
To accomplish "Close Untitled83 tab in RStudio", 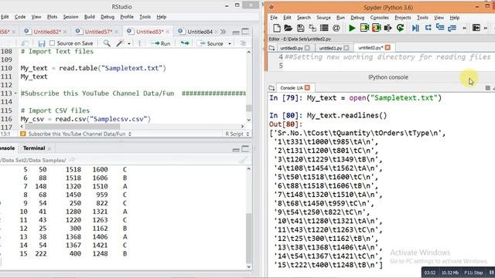I will (168, 32).
